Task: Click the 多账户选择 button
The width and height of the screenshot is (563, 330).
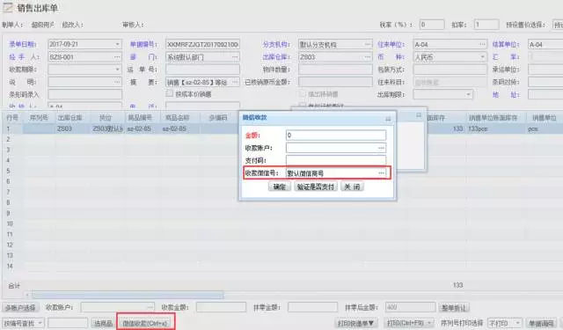Action: (x=20, y=308)
